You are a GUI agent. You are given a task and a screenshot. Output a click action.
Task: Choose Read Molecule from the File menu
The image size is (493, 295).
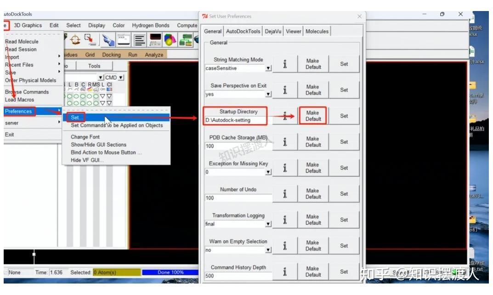[22, 41]
